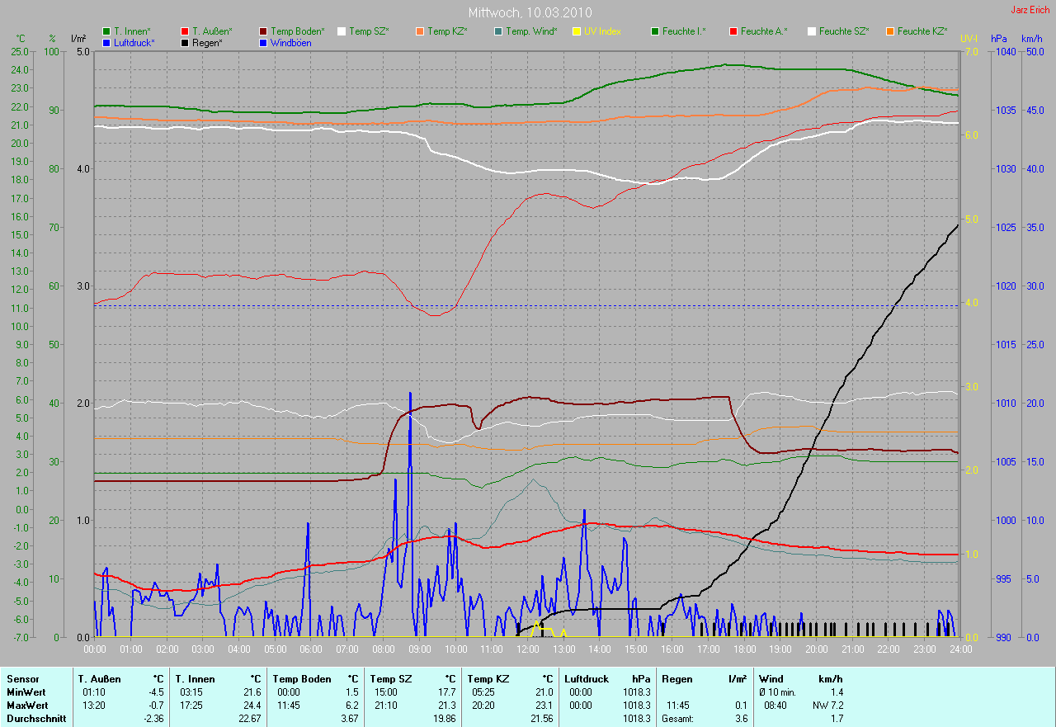Select the Feuchte SZ* legend label
The image size is (1056, 727).
pyautogui.click(x=844, y=31)
